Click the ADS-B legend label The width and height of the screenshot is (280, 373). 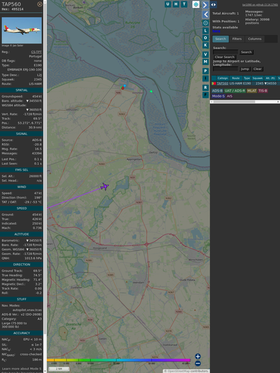tap(217, 91)
